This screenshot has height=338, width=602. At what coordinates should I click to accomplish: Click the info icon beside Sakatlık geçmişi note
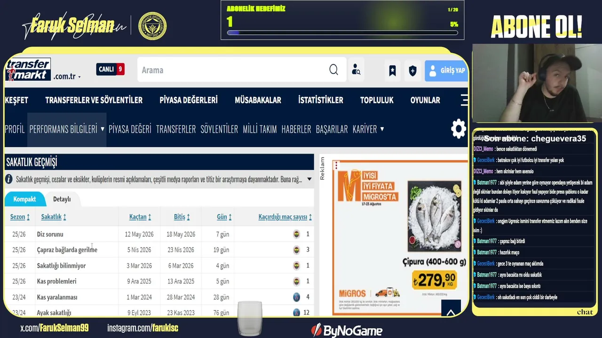click(9, 179)
